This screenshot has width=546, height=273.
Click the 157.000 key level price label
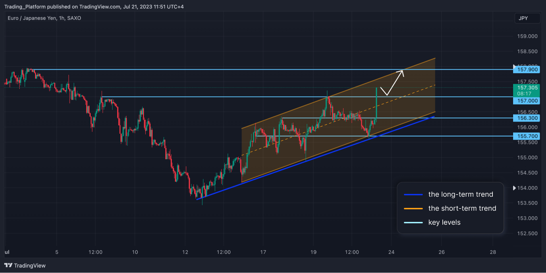coord(526,100)
